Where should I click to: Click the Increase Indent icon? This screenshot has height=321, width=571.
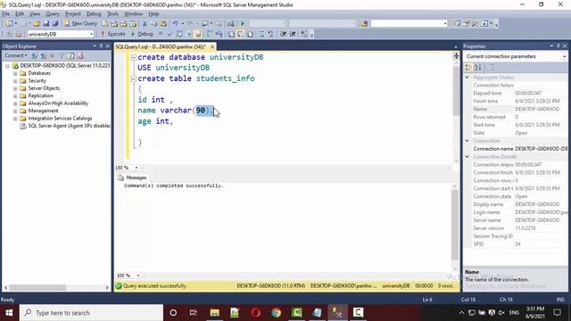[293, 34]
